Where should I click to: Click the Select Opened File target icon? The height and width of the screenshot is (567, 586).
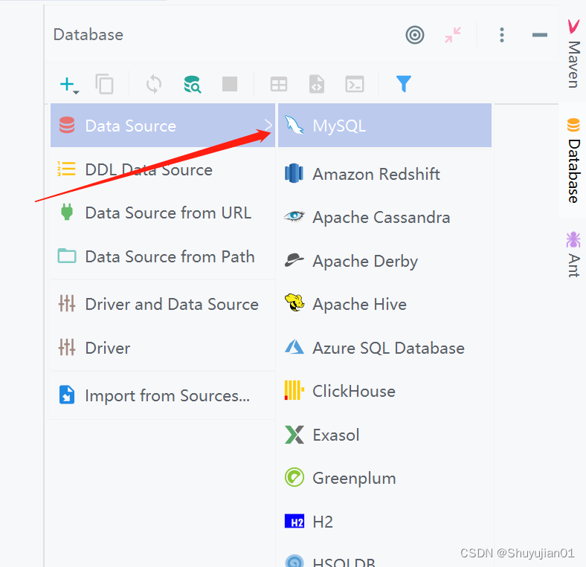(x=415, y=35)
